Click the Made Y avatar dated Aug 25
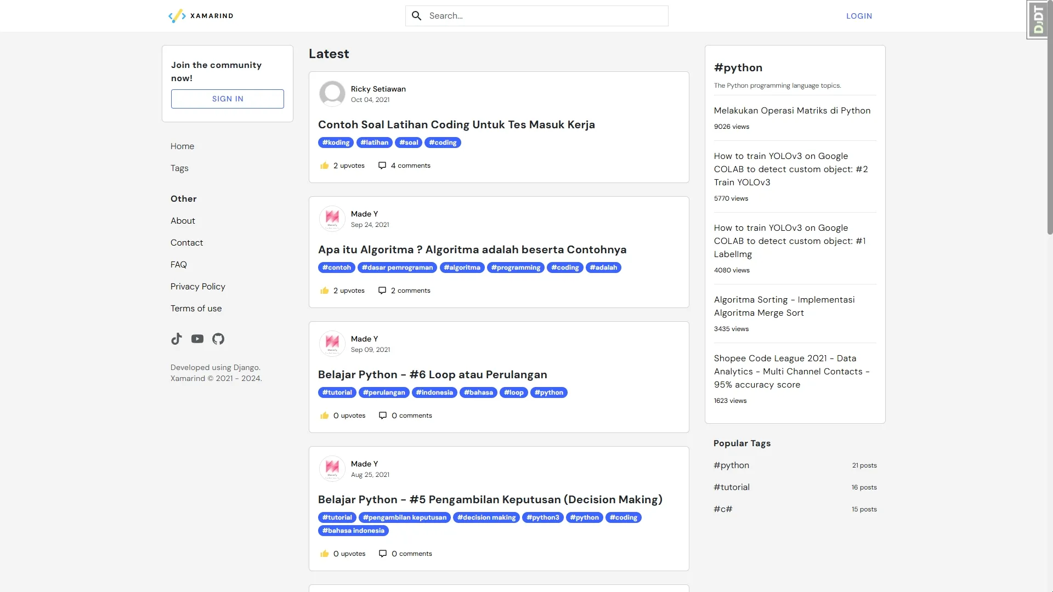1053x592 pixels. click(332, 469)
